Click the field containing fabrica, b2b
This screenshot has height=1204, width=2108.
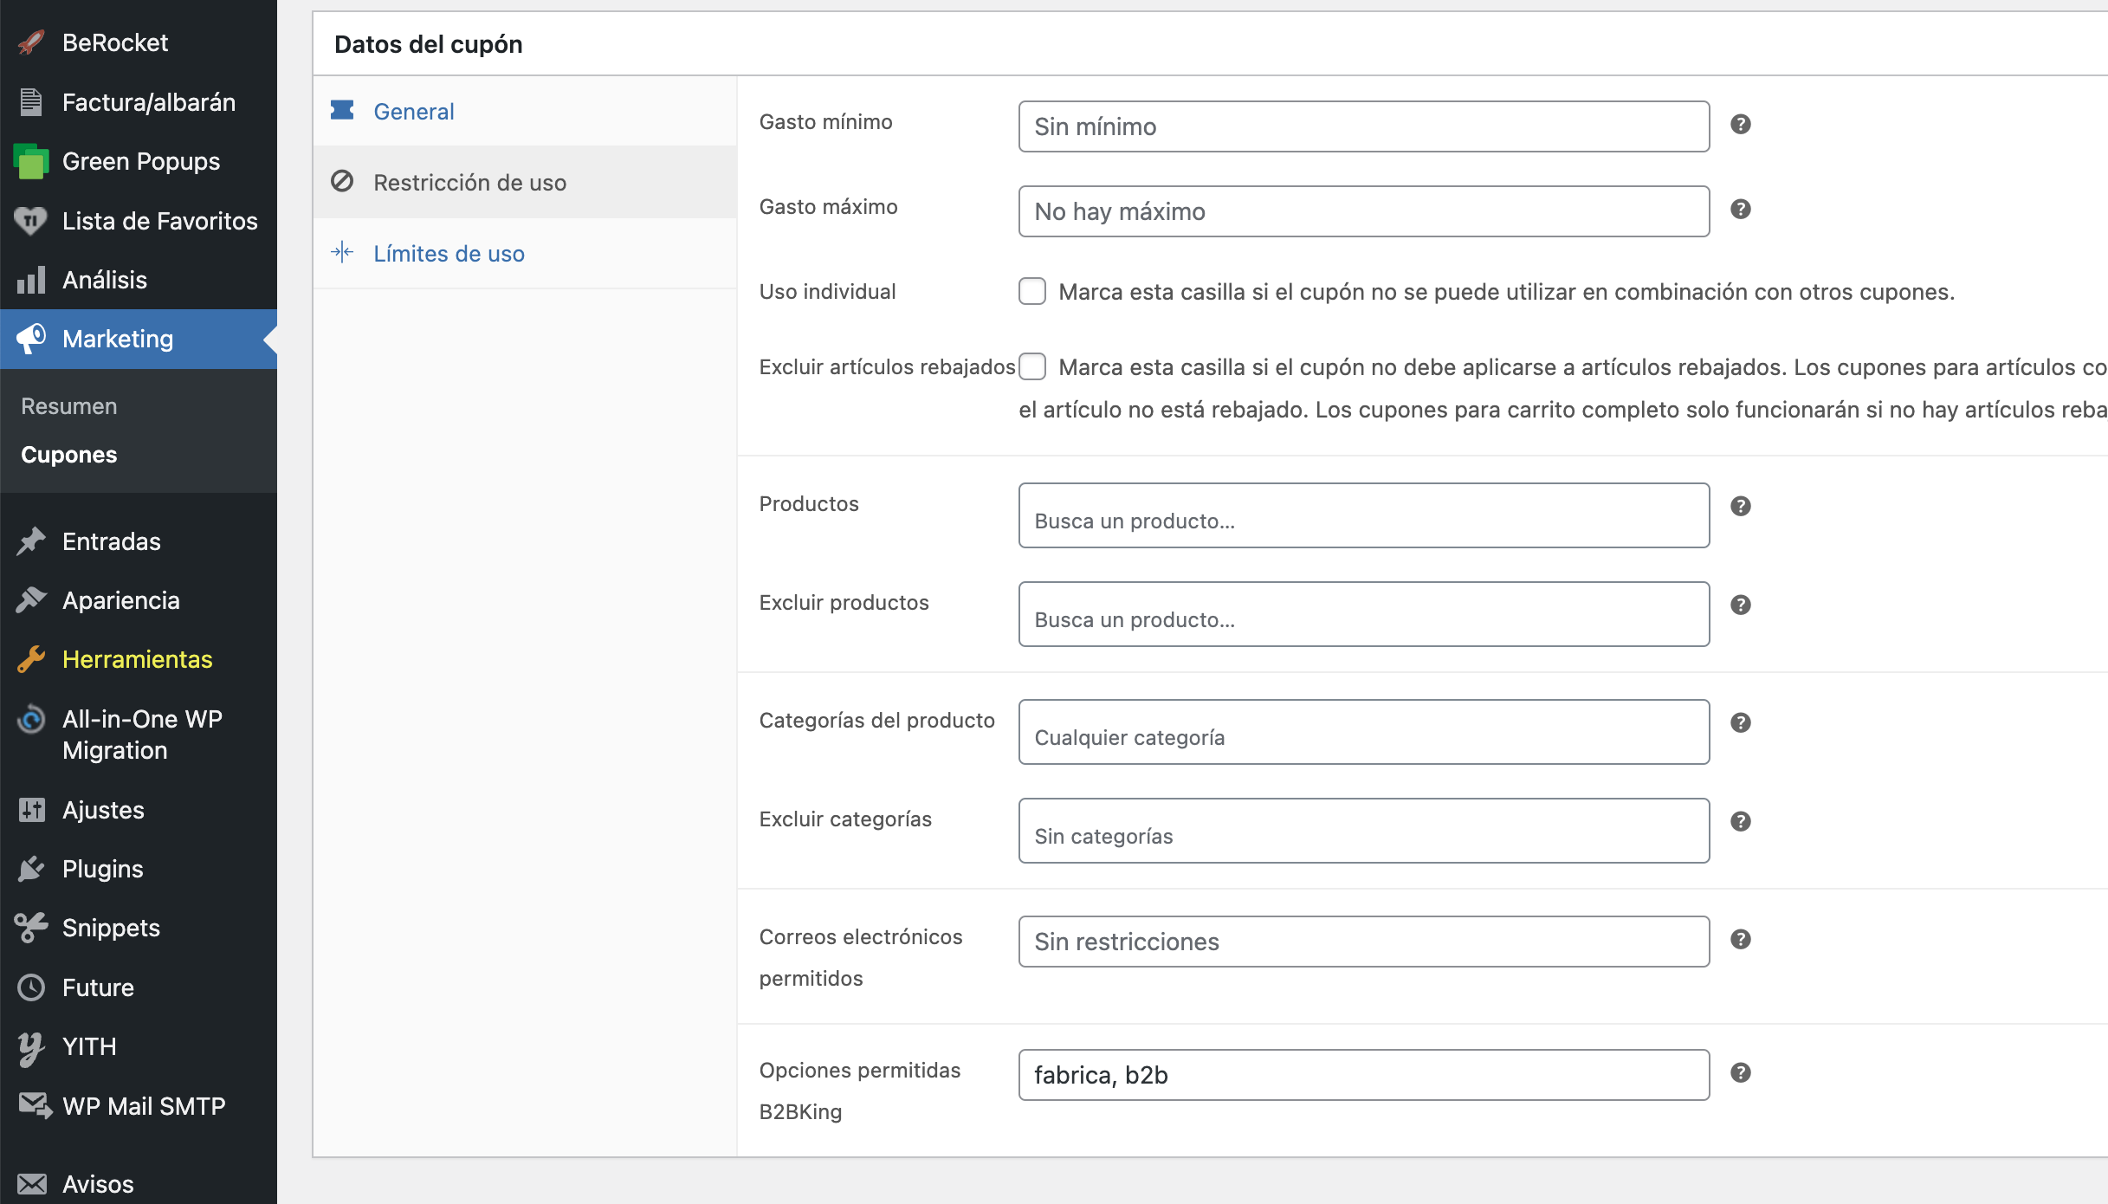(1364, 1075)
